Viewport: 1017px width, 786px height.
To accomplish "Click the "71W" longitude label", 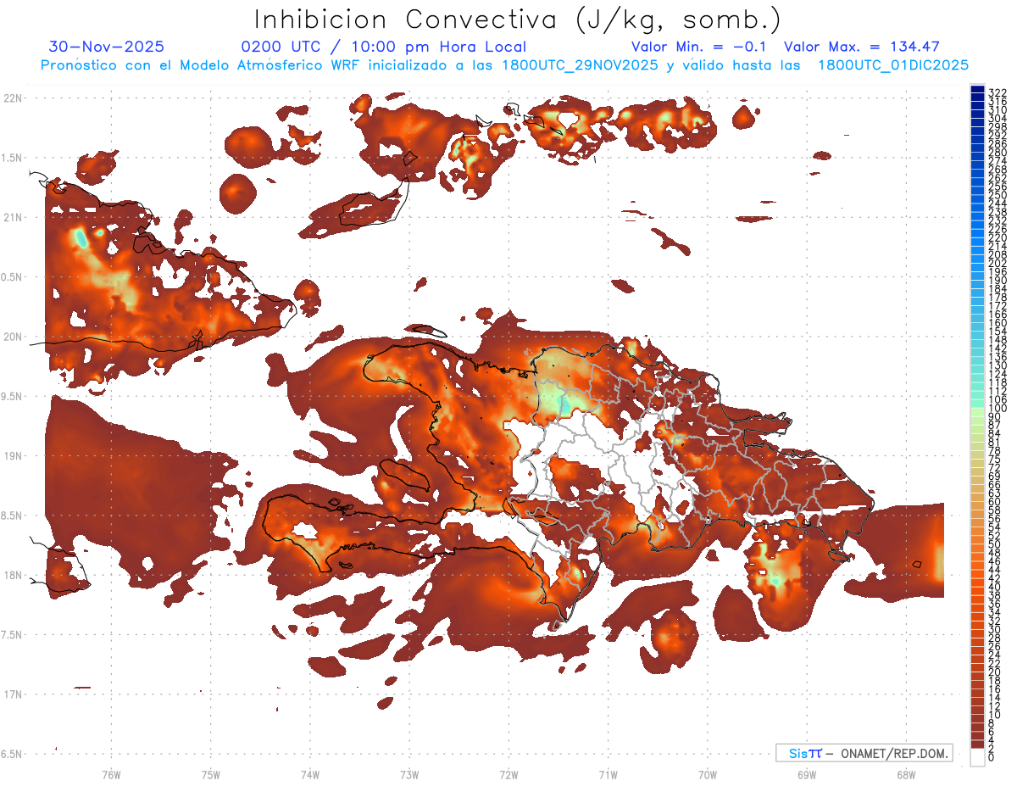I will click(608, 774).
